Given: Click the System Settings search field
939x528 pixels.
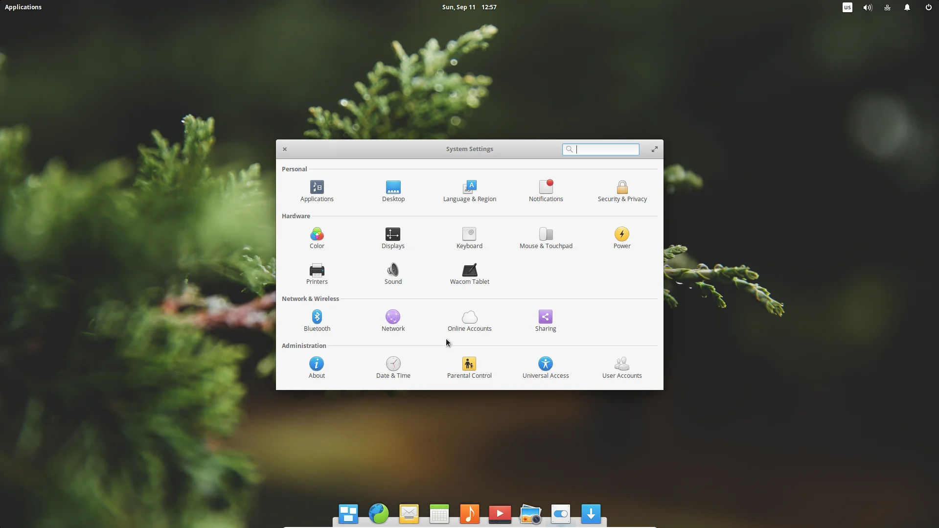Looking at the screenshot, I should [600, 149].
